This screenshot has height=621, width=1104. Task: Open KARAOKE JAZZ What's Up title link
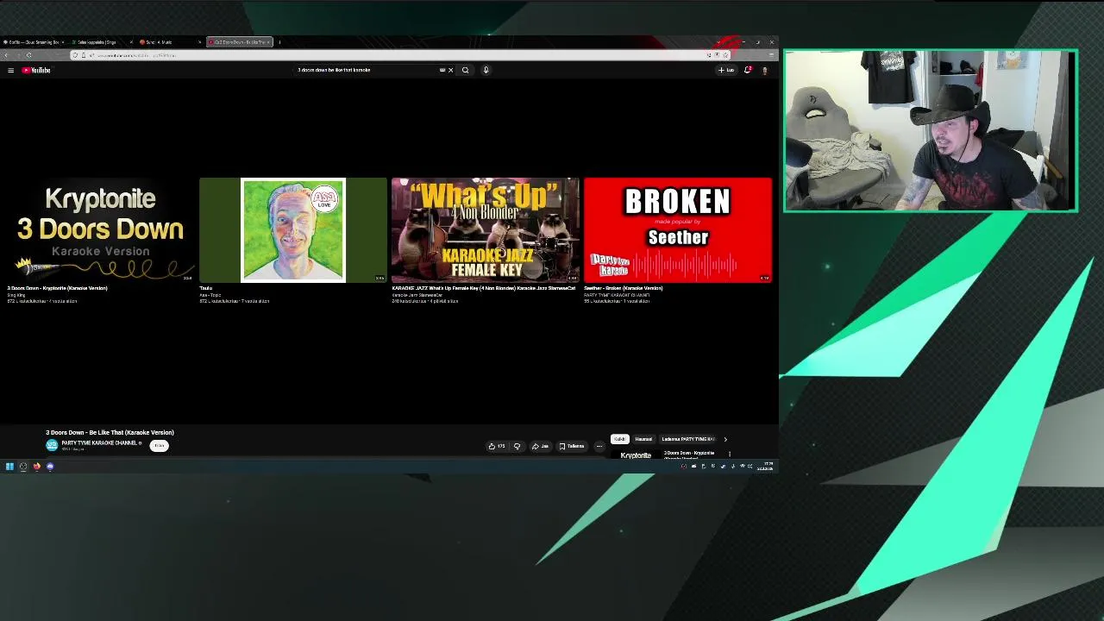(x=484, y=288)
